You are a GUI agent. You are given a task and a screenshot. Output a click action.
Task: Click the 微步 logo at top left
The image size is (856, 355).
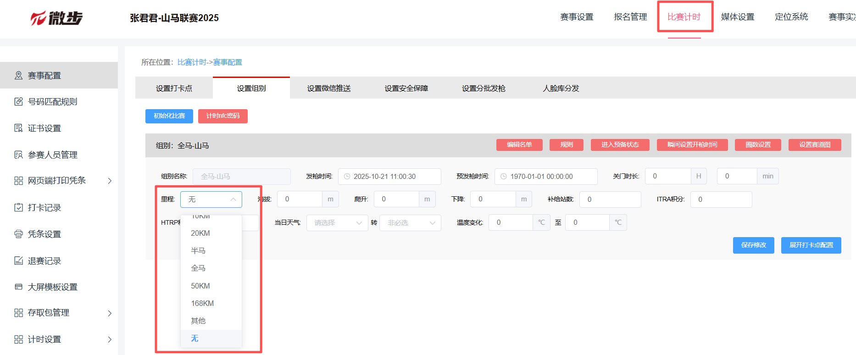56,18
